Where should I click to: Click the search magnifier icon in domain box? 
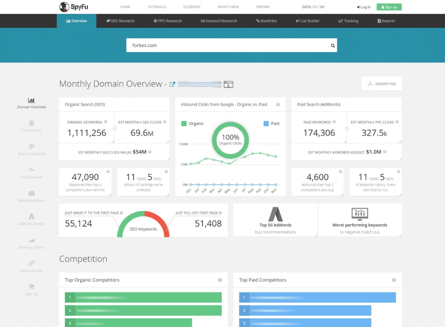[x=333, y=46]
